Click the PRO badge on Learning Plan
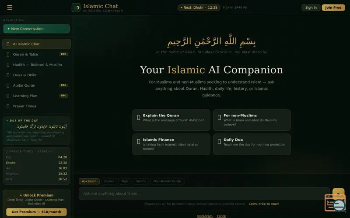 [63, 95]
